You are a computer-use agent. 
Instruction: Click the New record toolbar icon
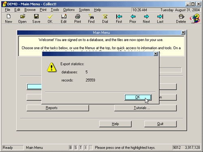pyautogui.click(x=9, y=16)
